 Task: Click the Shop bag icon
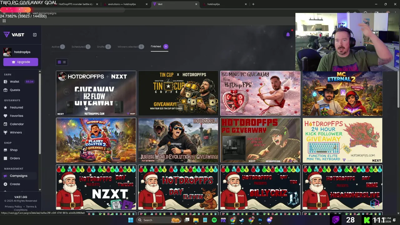tap(5, 150)
